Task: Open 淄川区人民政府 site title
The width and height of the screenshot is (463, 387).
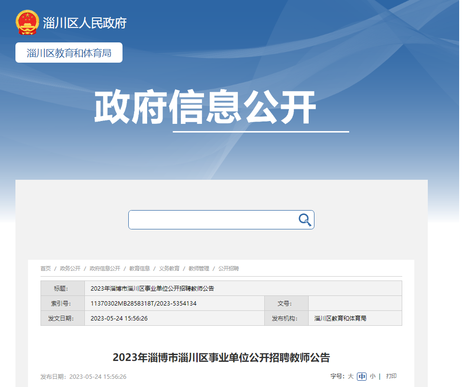Action: (x=85, y=23)
